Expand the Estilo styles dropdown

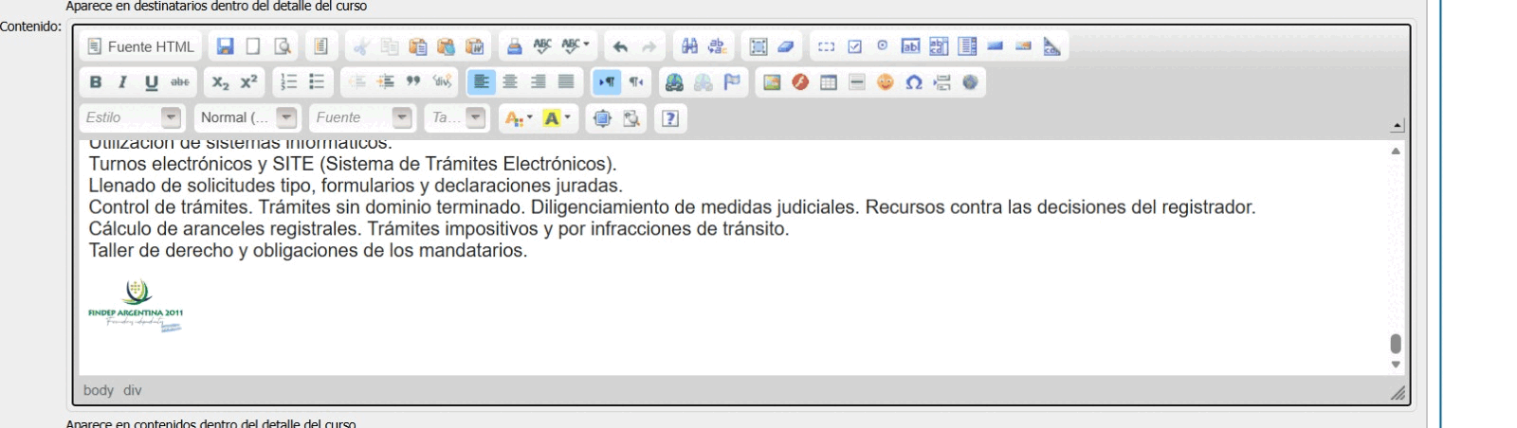(x=171, y=118)
